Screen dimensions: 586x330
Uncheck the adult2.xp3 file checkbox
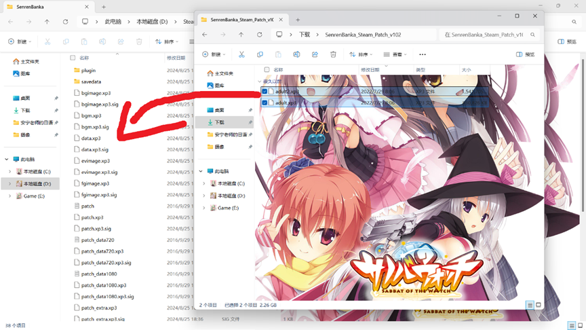[x=265, y=91]
